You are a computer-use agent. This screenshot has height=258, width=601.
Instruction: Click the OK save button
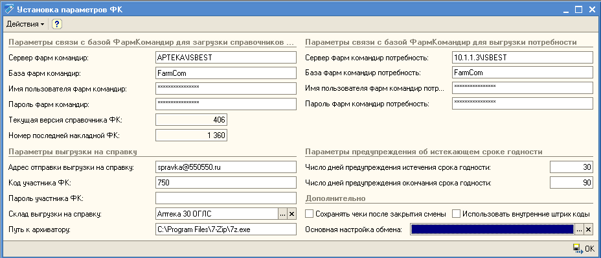pos(584,248)
